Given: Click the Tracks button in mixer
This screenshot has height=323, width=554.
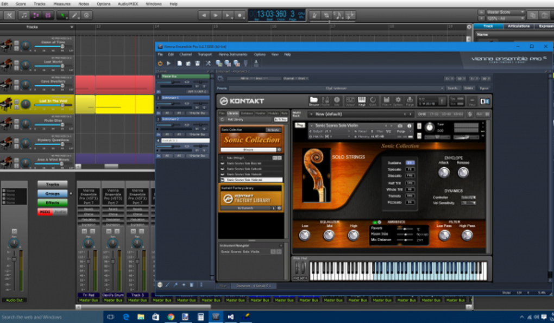Looking at the screenshot, I should click(x=52, y=184).
